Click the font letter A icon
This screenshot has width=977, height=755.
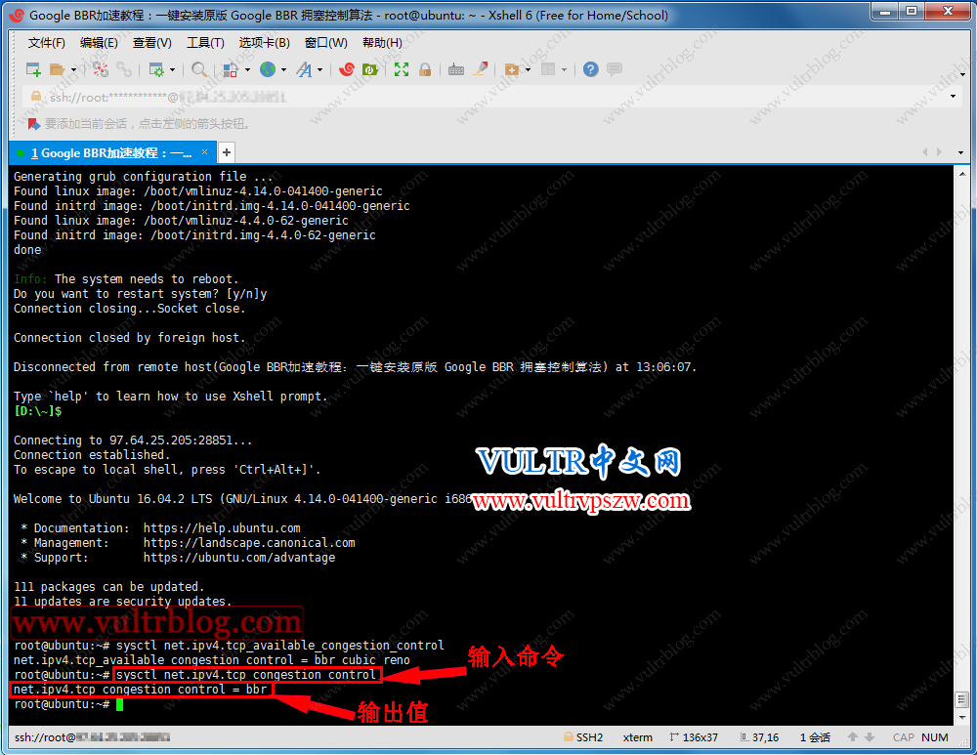coord(304,69)
